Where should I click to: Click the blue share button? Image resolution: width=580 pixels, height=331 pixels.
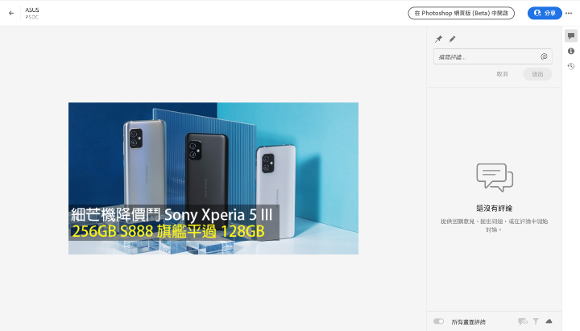[x=545, y=14]
